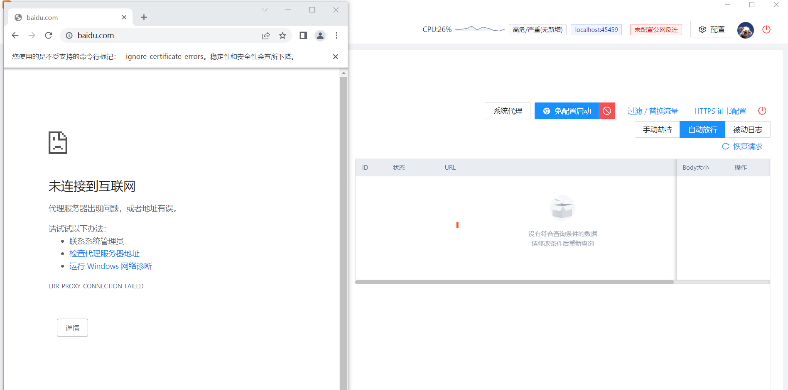Open Chrome's three-dot menu
Screen dimensions: 788x390
(x=336, y=35)
